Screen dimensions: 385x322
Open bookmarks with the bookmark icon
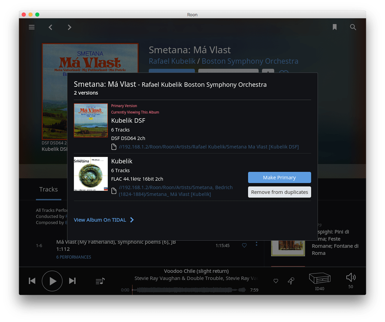coord(334,27)
